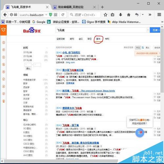Open the hamburger menu icon
This screenshot has width=164, height=164.
pyautogui.click(x=159, y=14)
